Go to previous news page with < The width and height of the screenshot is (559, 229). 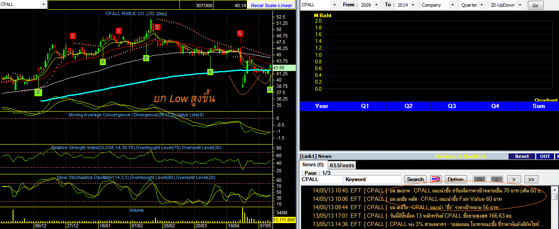497,179
